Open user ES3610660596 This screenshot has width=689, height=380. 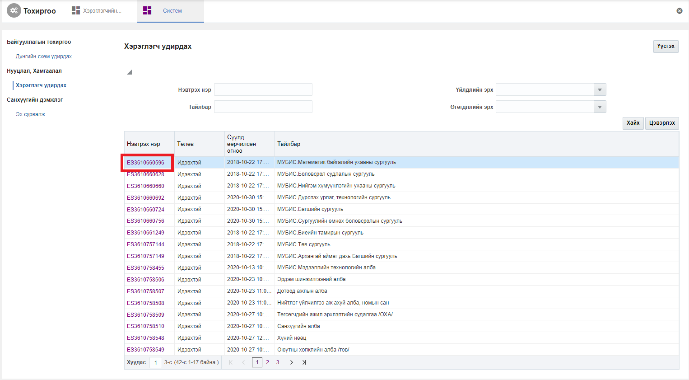pos(145,163)
